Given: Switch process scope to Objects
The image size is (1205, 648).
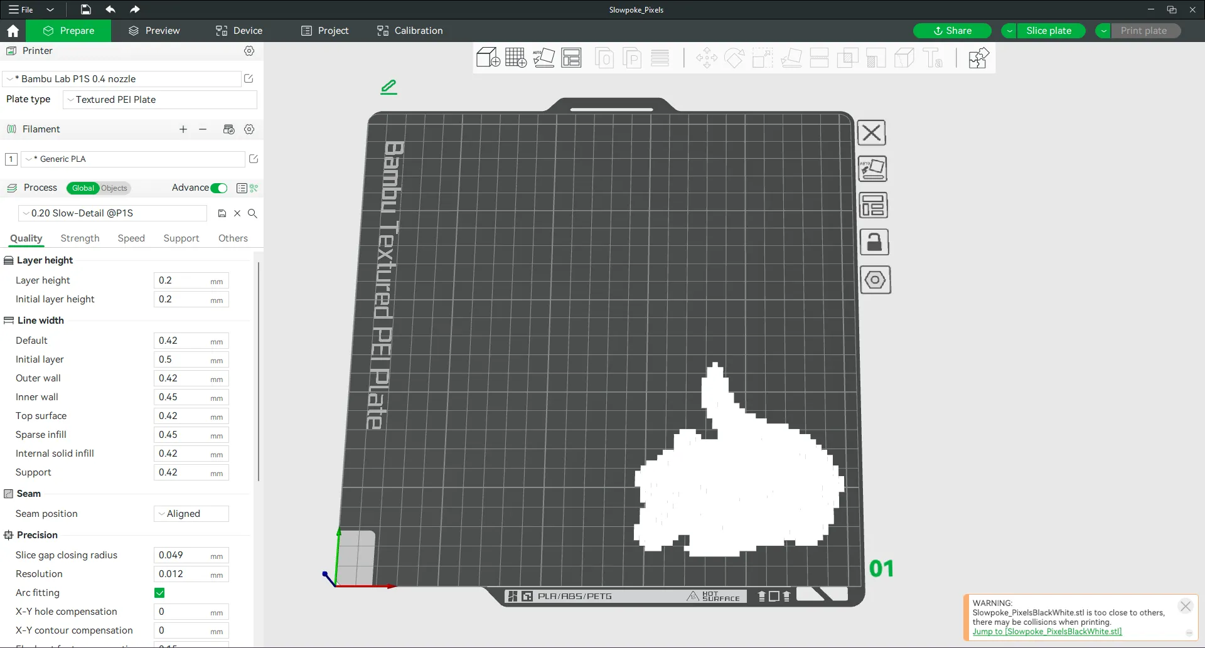Looking at the screenshot, I should pos(114,188).
